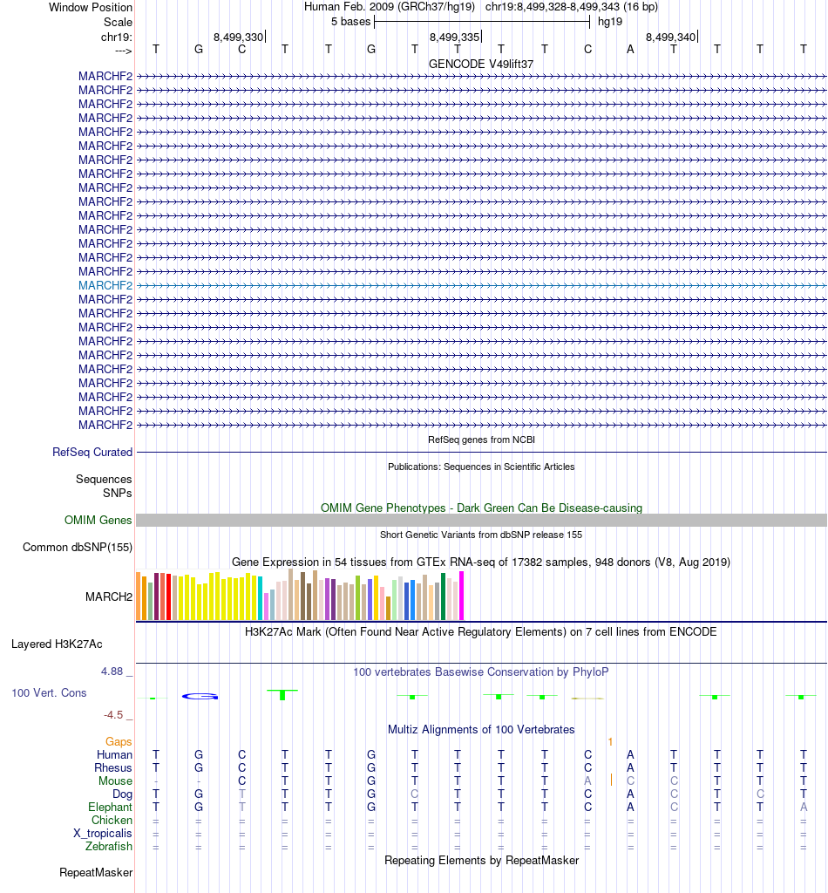
Task: Click the orange Gaps row label
Action: pos(119,741)
